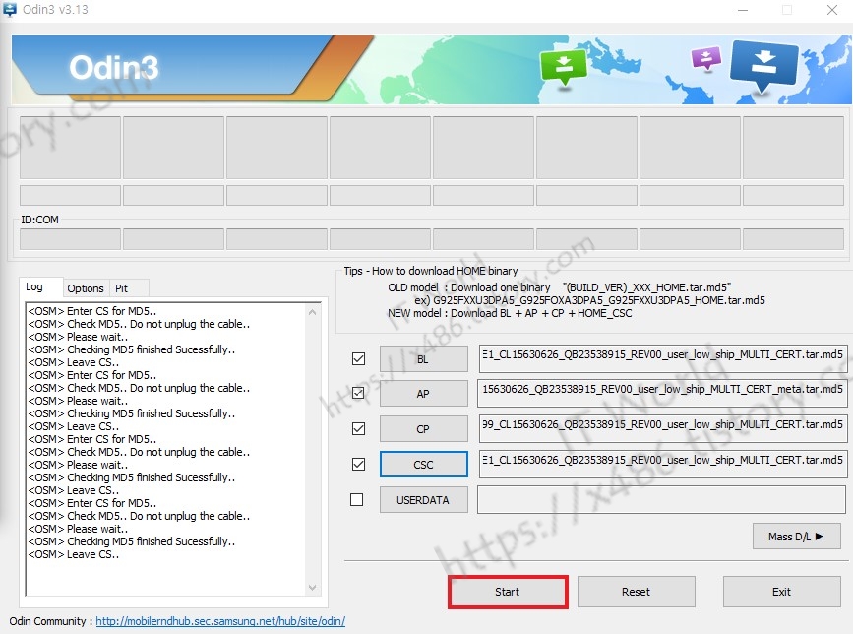Click the 'NEW model : Download BL + AP + CP + HOME_CSC' tip
This screenshot has width=853, height=634.
510,313
